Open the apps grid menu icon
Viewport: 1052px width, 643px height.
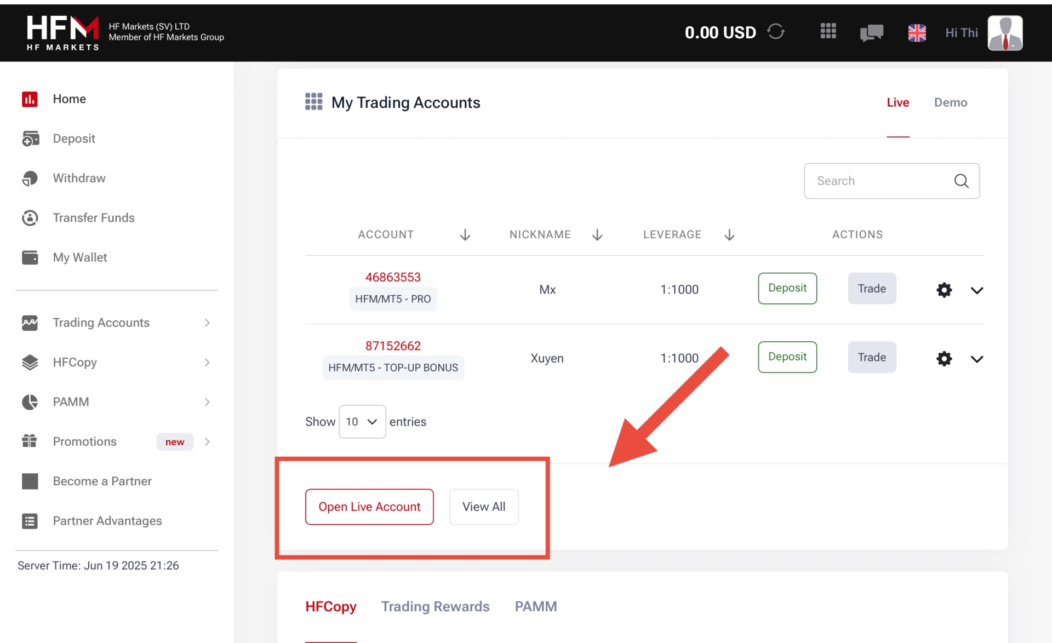point(828,31)
